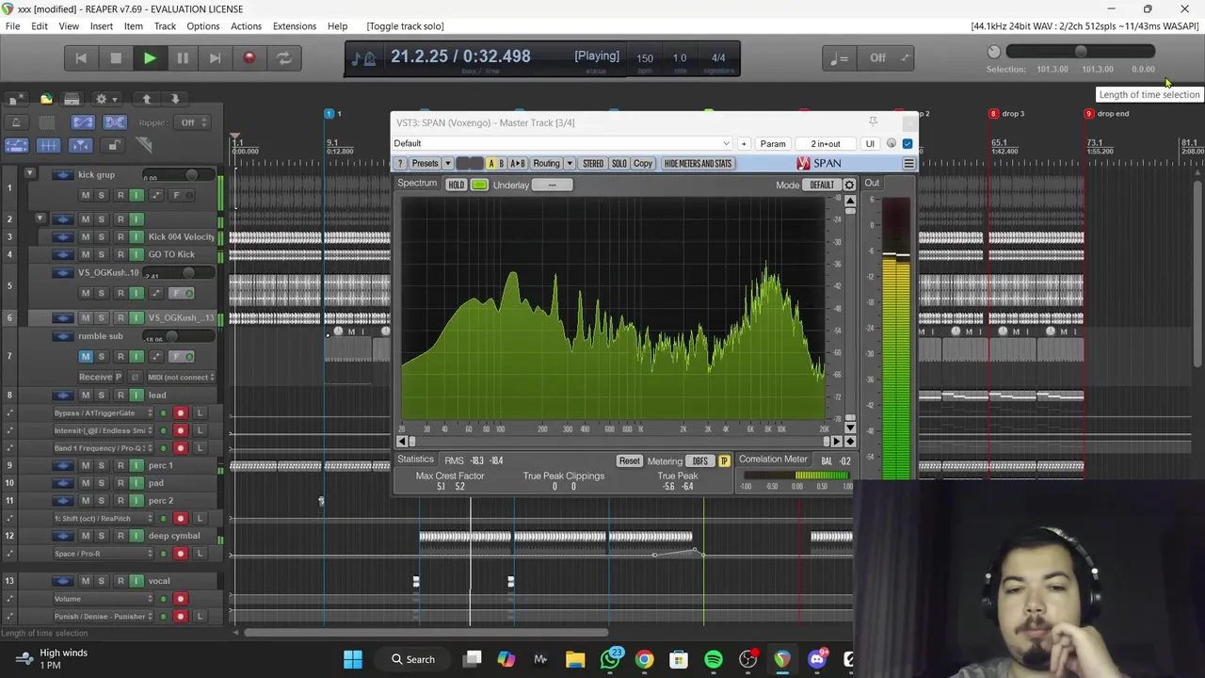Click the green Play transport button

pyautogui.click(x=149, y=58)
